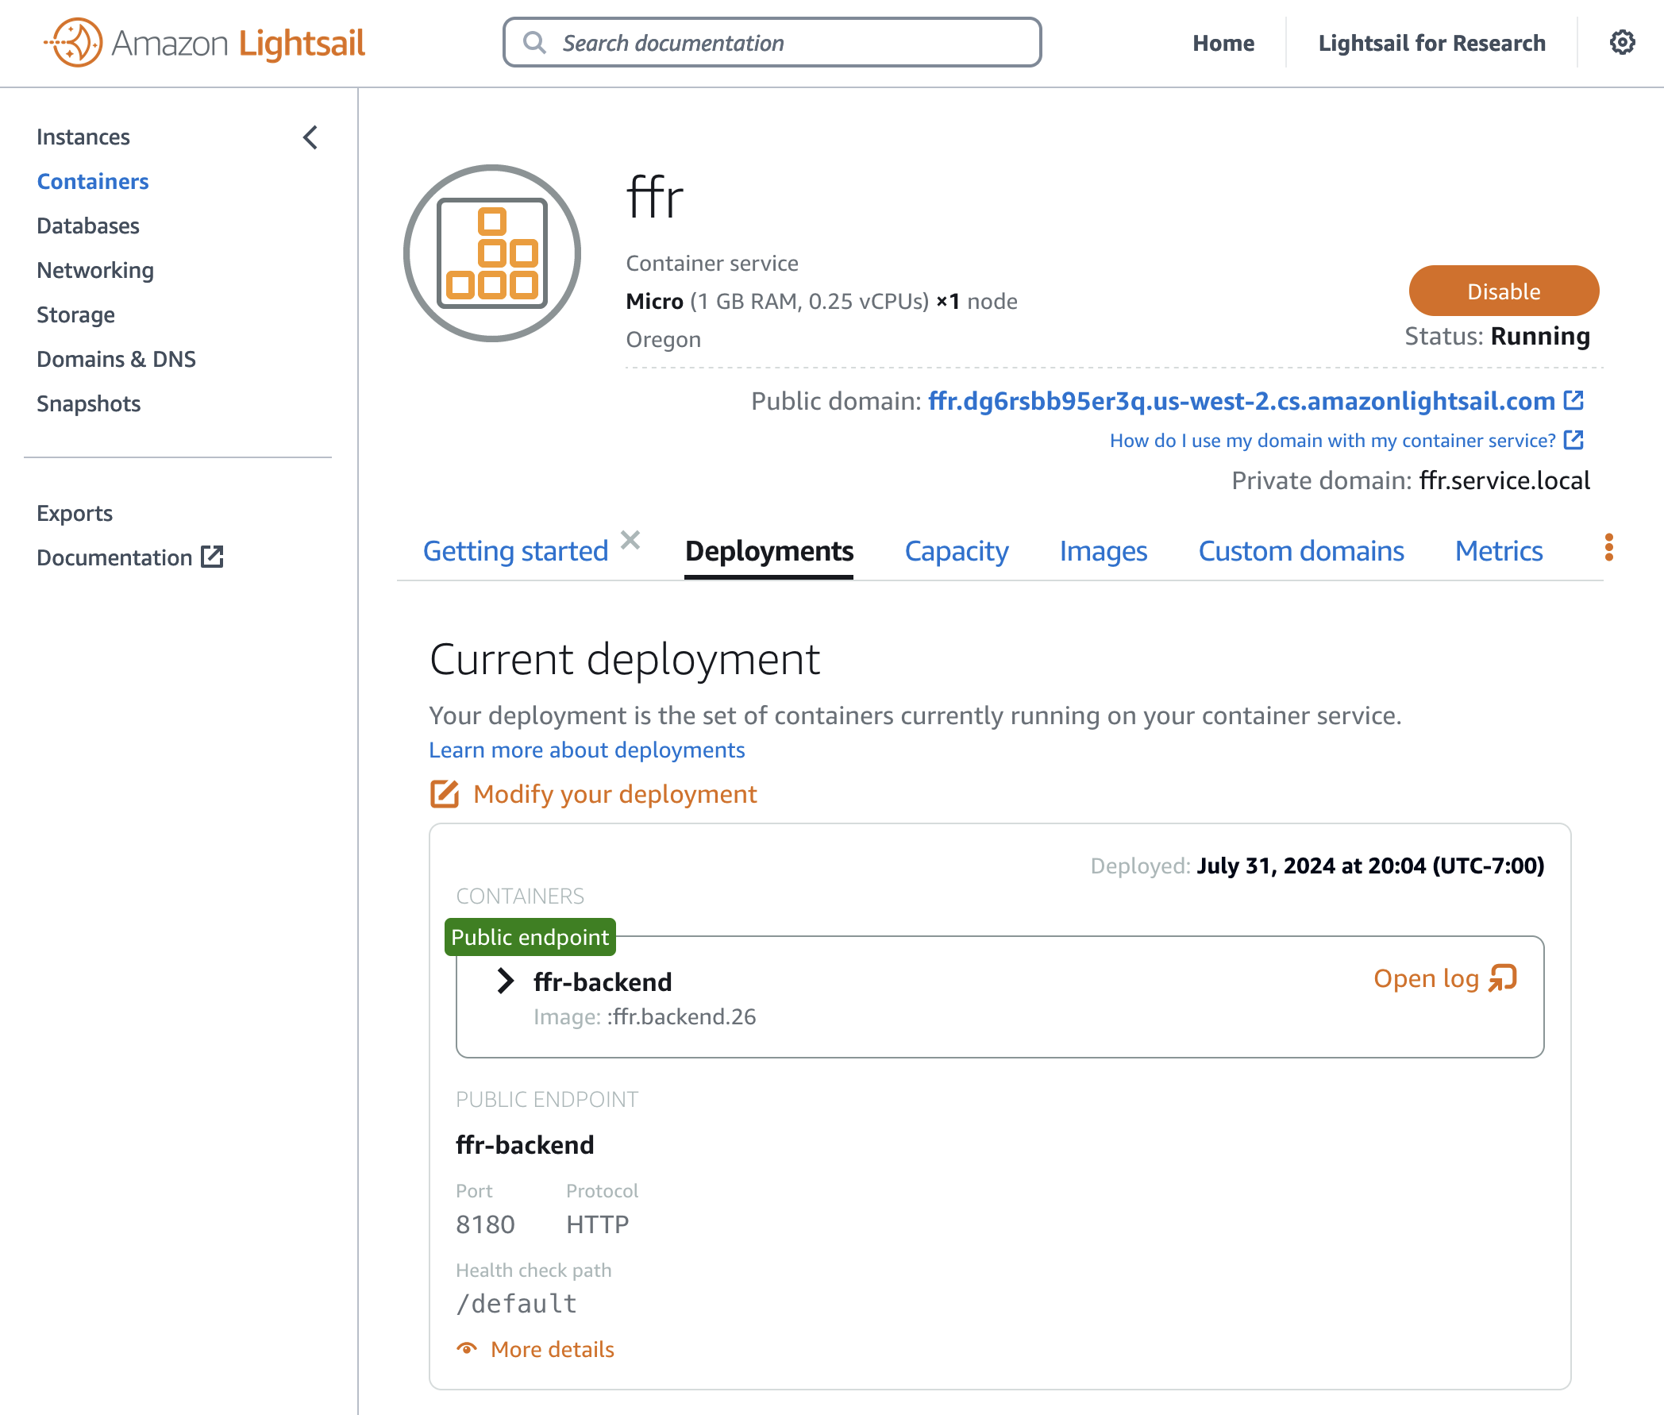
Task: Open How do I use my domain link
Action: [x=1332, y=440]
